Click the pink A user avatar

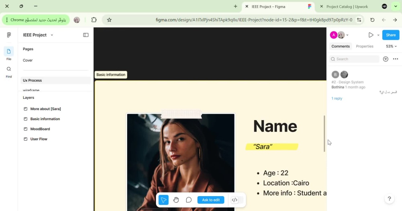[334, 35]
